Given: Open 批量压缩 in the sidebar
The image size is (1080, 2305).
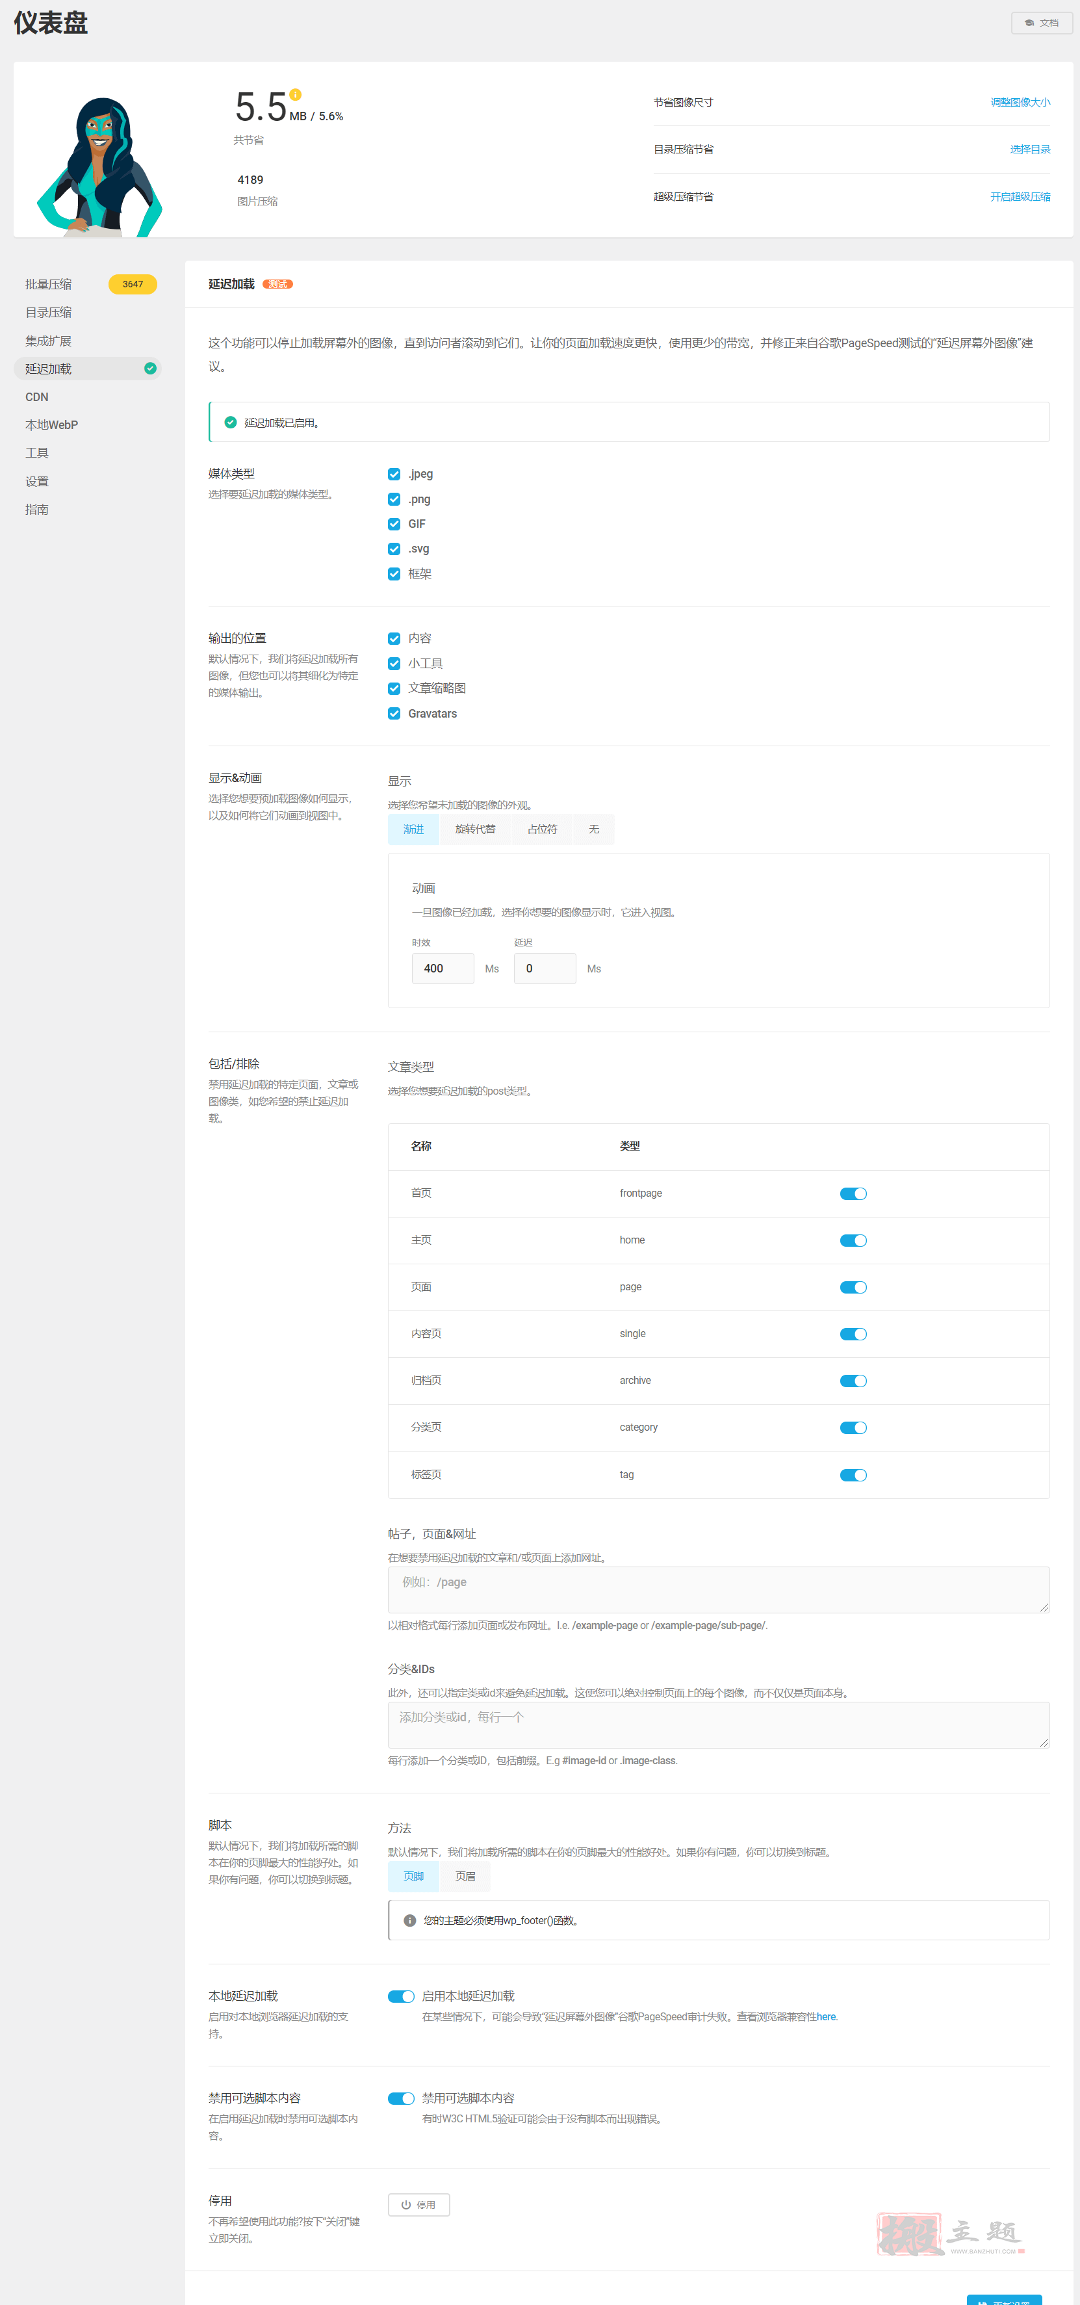Looking at the screenshot, I should click(x=48, y=285).
